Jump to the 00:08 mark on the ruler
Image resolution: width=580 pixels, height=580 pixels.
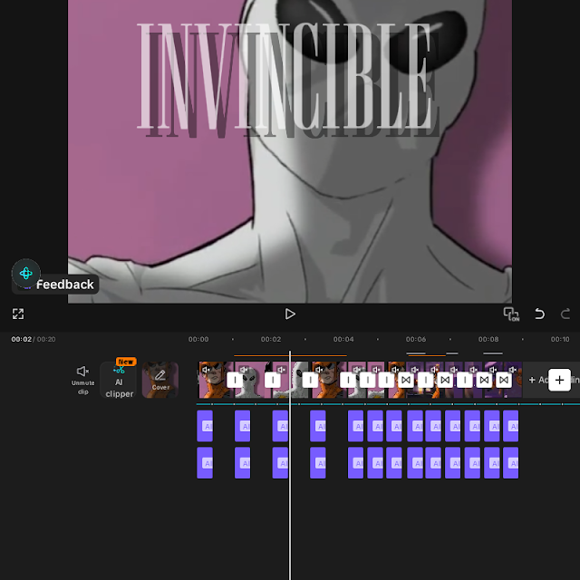(488, 339)
